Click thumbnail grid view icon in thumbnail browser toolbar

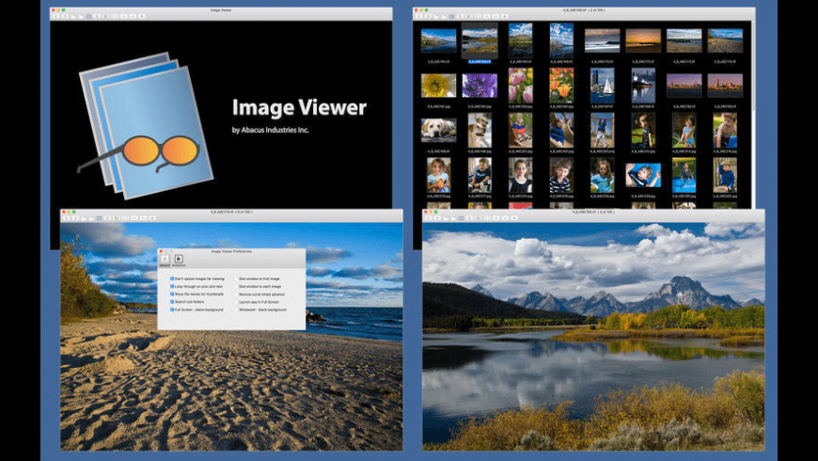(451, 16)
